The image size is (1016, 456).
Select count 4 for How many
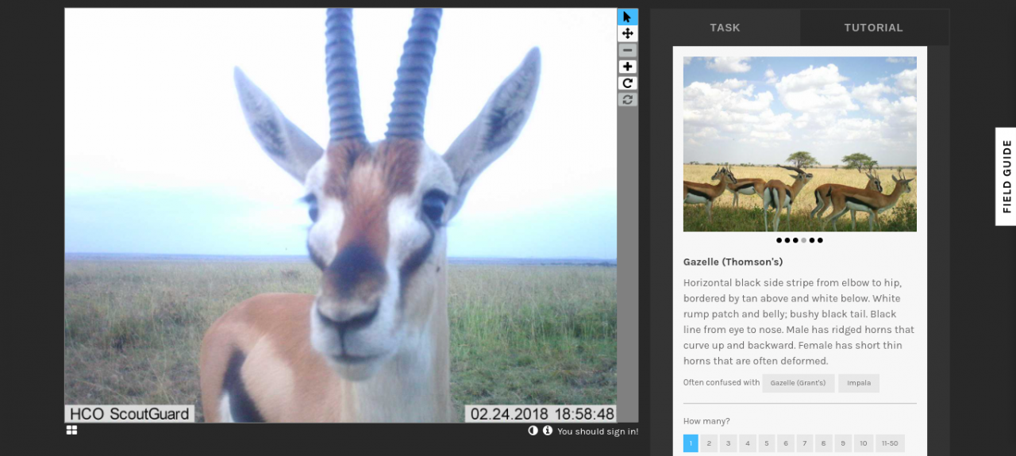coord(748,443)
